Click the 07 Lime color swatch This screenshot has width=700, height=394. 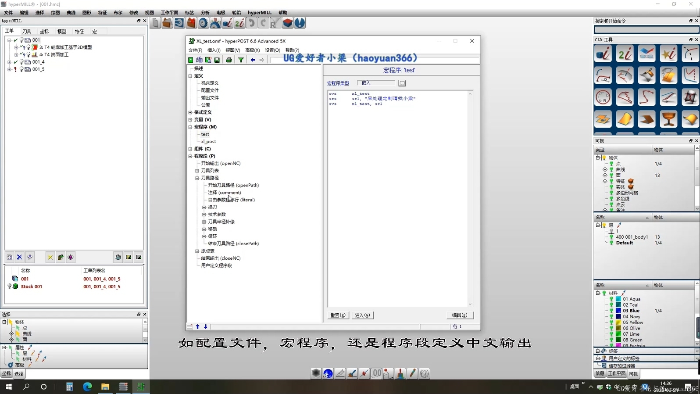(618, 334)
